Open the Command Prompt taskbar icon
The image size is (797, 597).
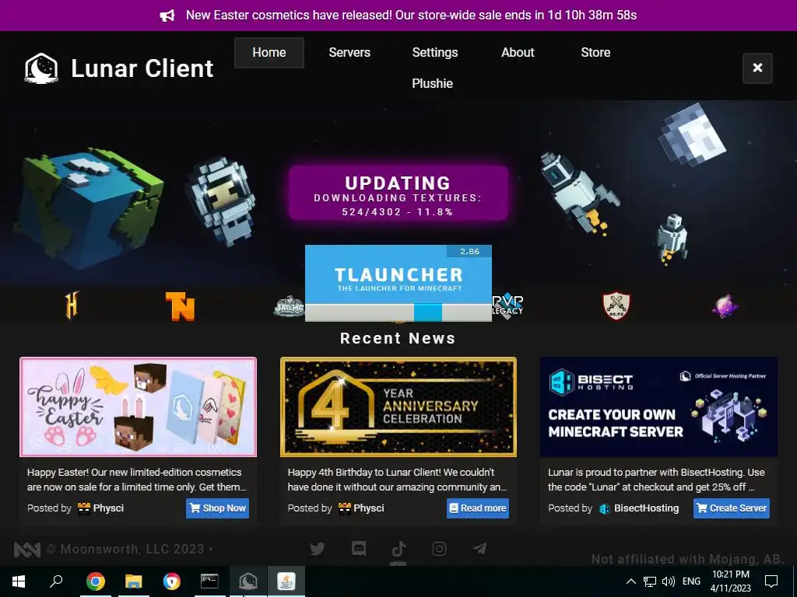point(209,581)
